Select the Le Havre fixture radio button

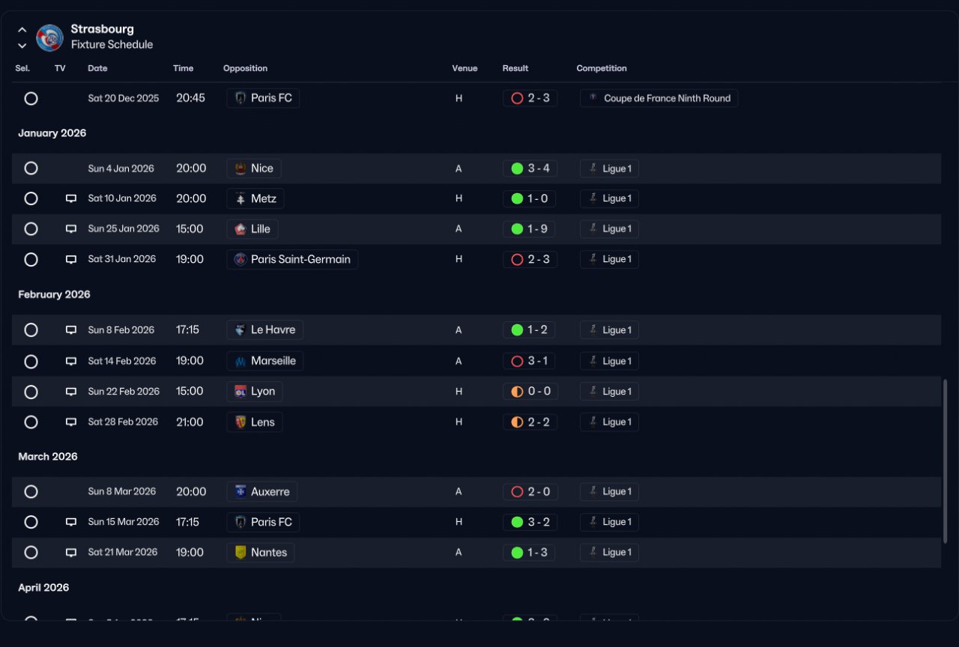(31, 330)
